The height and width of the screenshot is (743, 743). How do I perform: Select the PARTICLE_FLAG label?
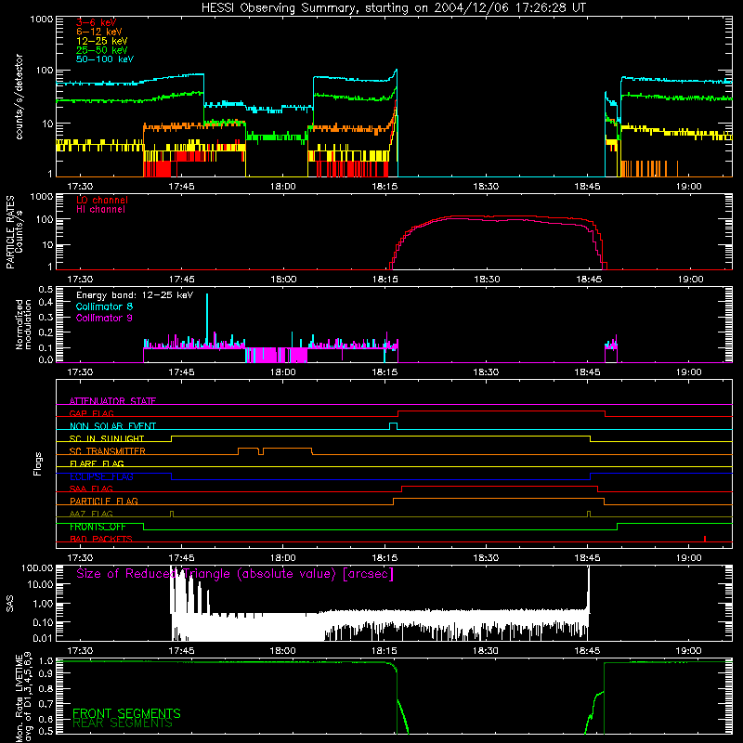104,501
